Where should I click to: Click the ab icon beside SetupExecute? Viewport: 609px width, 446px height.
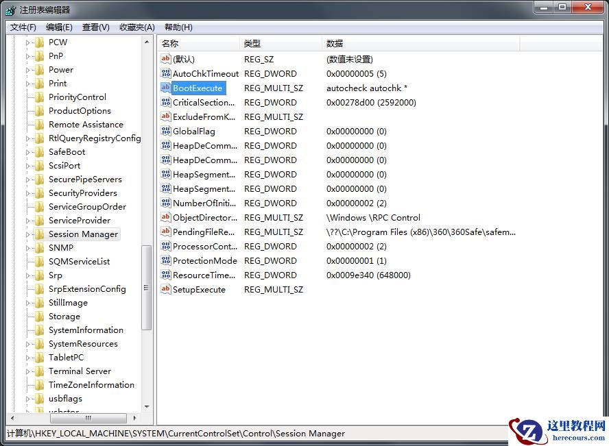[165, 289]
